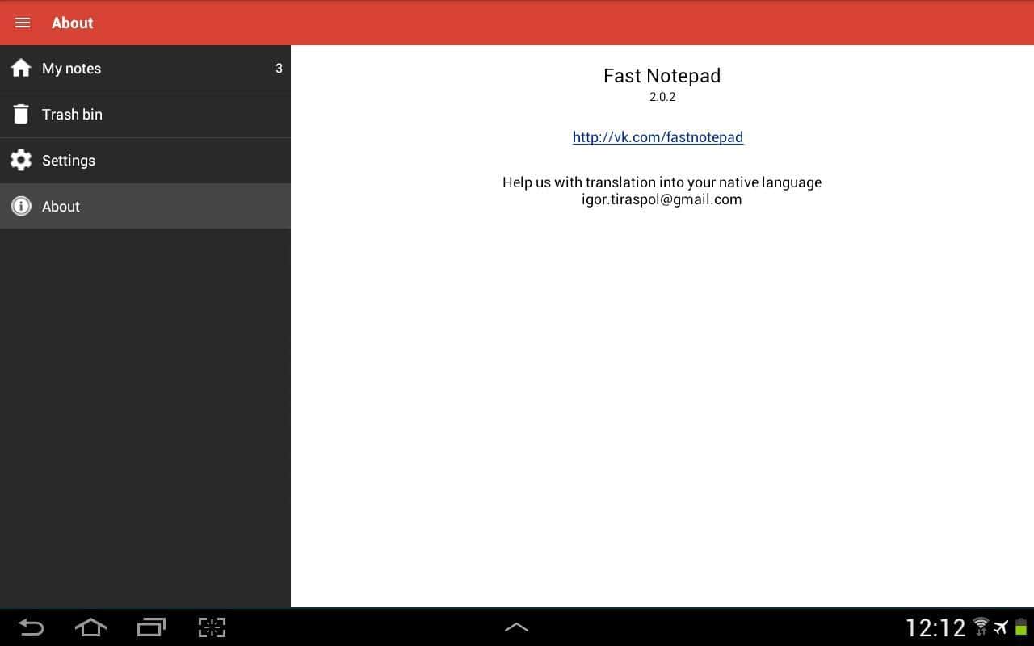Screen dimensions: 1034x646
Task: Click the trash can icon in sidebar
Action: 21,115
